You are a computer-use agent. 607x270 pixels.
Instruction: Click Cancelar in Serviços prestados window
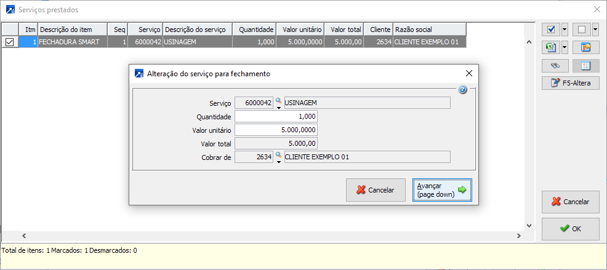point(571,202)
